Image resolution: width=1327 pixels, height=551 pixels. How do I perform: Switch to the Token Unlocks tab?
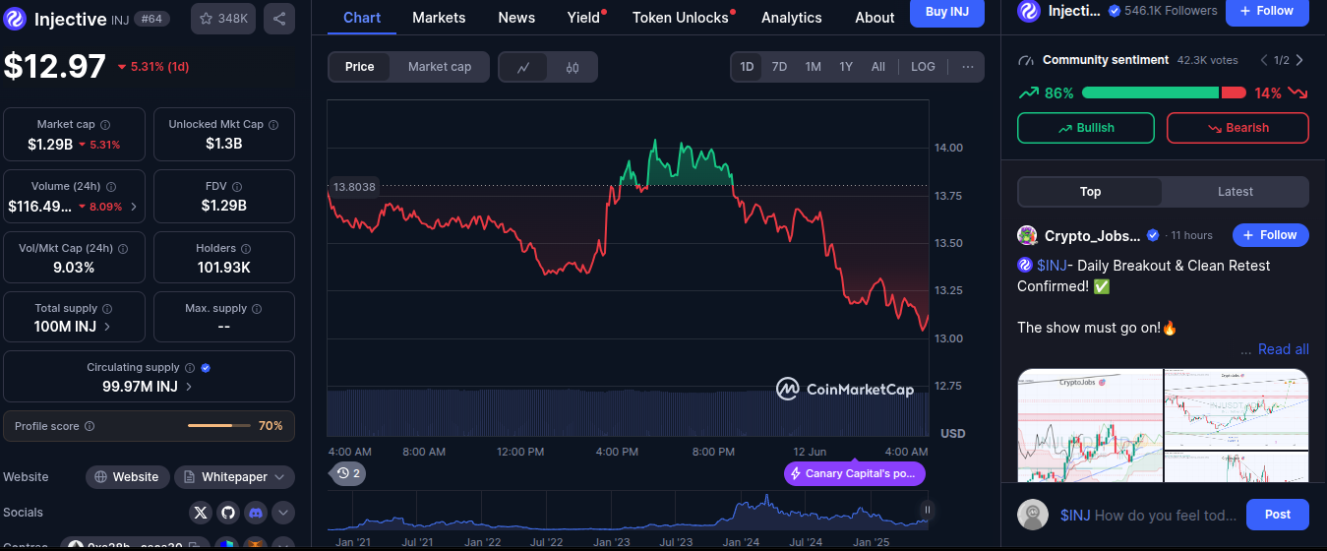point(681,18)
